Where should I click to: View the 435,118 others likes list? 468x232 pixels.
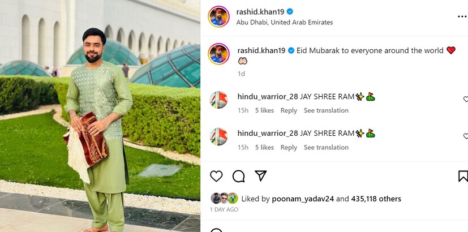click(x=376, y=199)
